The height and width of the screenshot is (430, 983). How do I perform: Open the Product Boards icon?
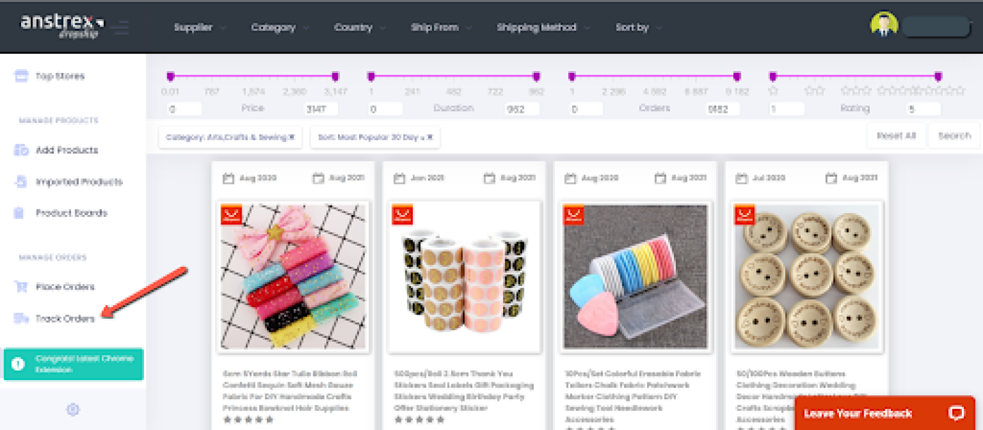tap(20, 213)
